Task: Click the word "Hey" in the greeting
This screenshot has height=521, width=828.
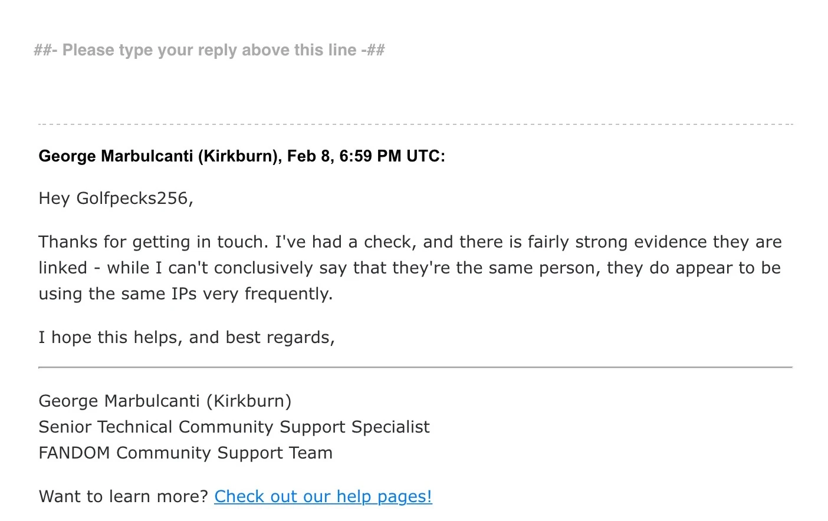Action: tap(54, 198)
